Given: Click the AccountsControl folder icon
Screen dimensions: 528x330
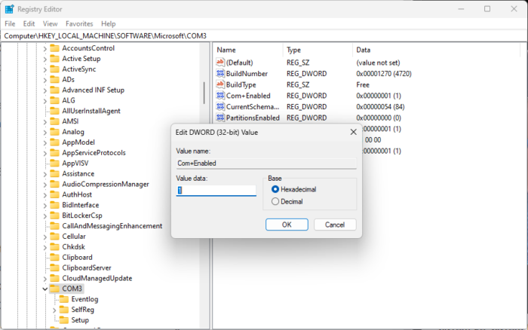Looking at the screenshot, I should pyautogui.click(x=54, y=48).
